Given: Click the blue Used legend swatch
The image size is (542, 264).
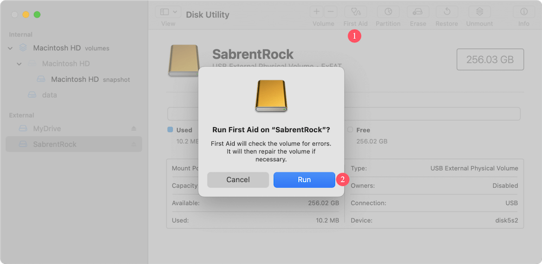Looking at the screenshot, I should [170, 130].
